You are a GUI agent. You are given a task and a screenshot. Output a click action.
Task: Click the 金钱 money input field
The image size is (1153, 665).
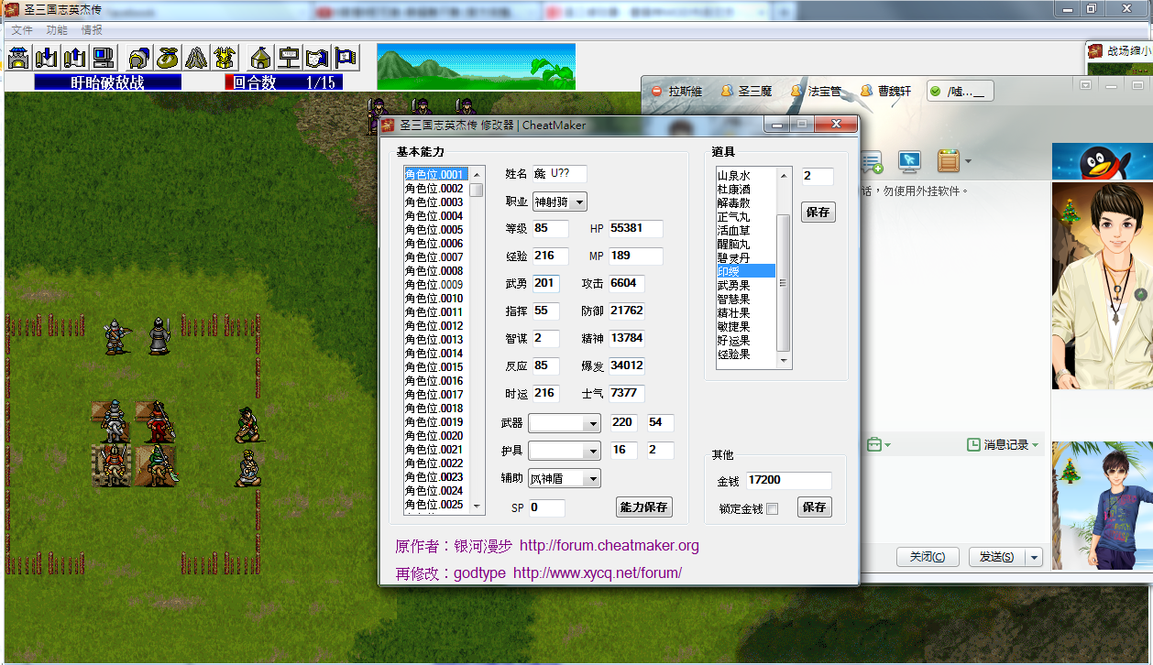pos(787,481)
